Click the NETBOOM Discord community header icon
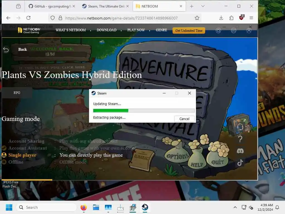Image resolution: width=285 pixels, height=214 pixels. [x=234, y=30]
